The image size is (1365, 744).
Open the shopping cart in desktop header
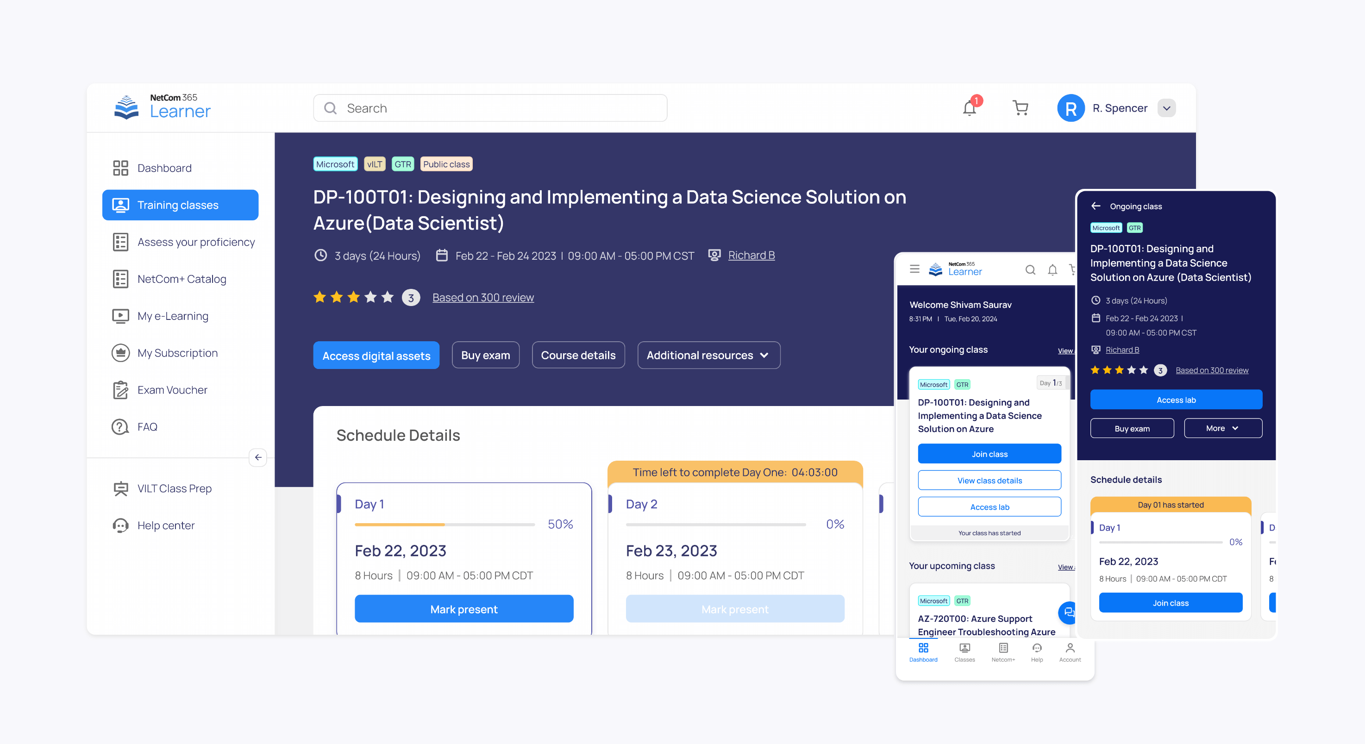pyautogui.click(x=1020, y=107)
